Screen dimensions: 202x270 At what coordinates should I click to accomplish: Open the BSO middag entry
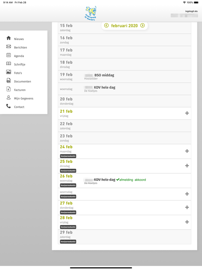tap(104, 75)
